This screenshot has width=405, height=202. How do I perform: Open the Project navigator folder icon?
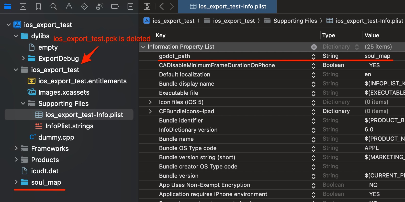[8, 6]
